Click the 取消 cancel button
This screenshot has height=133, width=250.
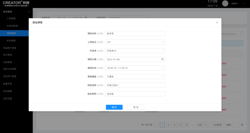coord(136,107)
